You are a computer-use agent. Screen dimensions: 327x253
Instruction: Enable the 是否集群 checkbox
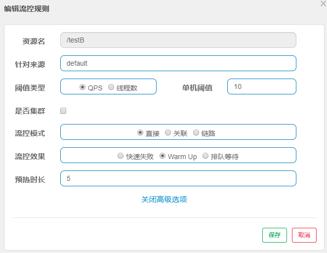coord(63,111)
